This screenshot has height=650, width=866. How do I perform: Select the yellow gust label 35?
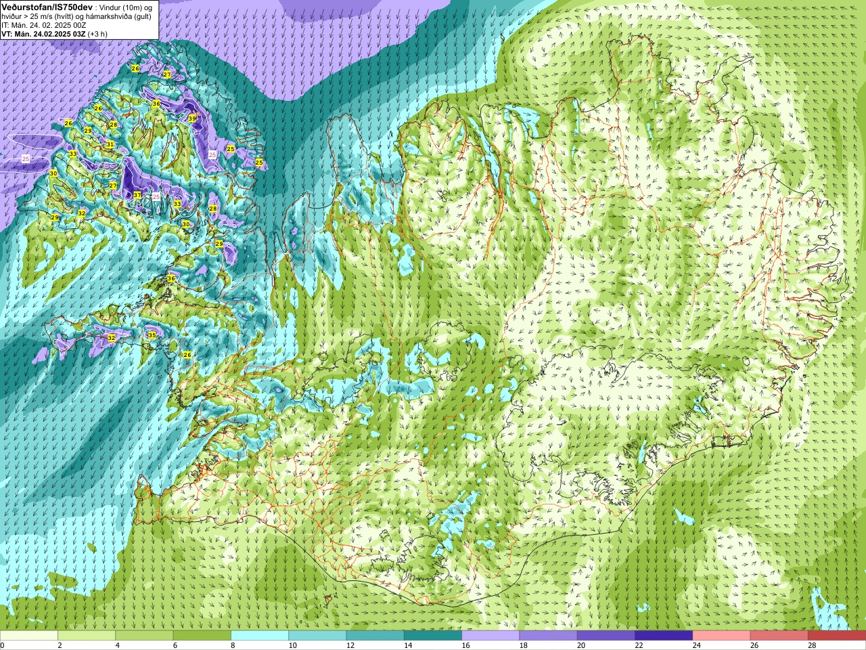(152, 335)
